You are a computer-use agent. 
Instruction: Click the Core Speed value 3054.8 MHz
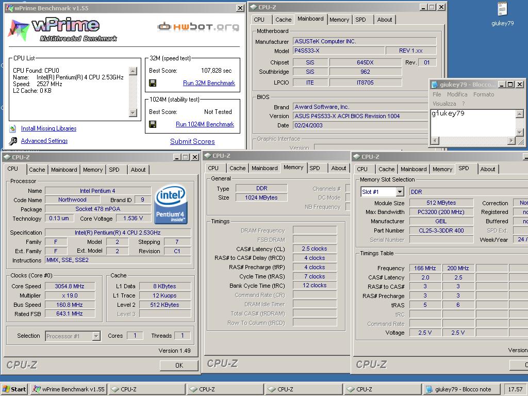[x=70, y=286]
